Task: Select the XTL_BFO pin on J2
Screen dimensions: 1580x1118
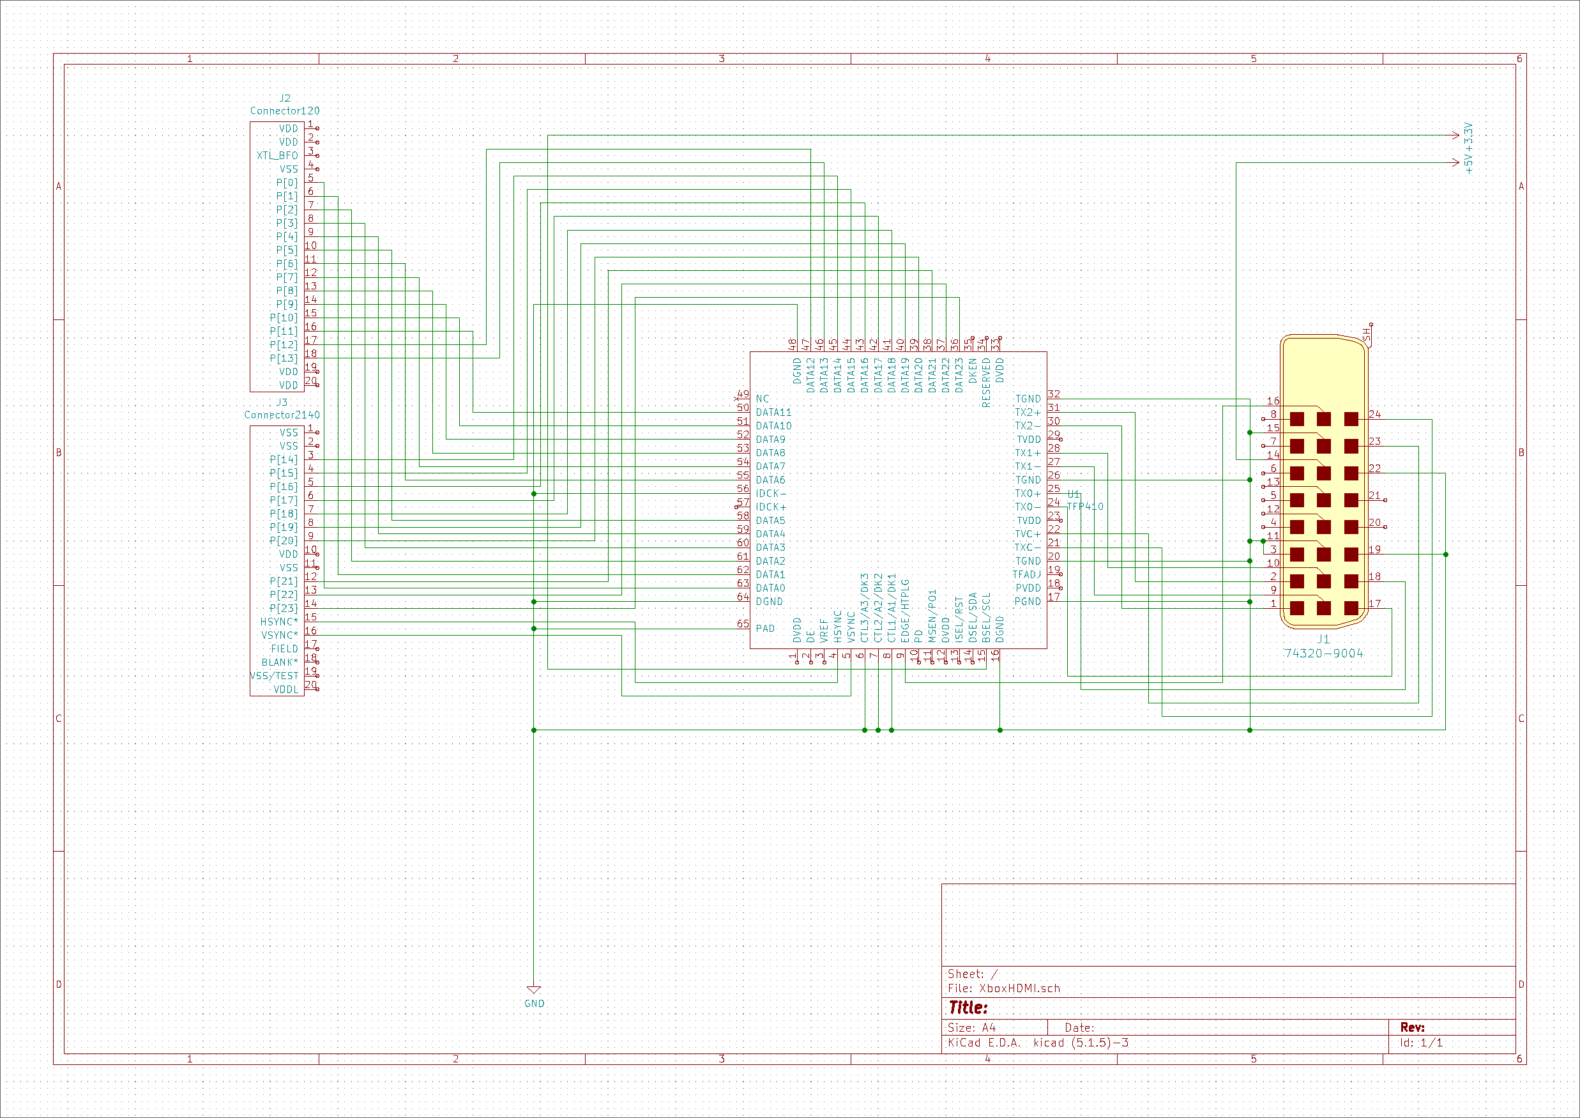Action: [x=277, y=156]
